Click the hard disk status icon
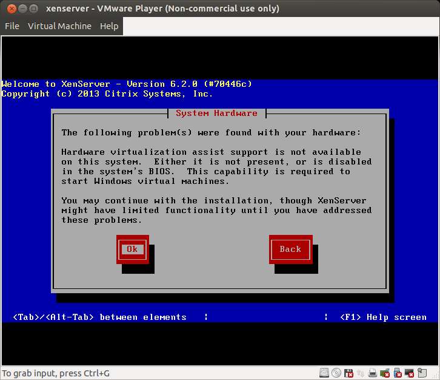 [x=324, y=373]
